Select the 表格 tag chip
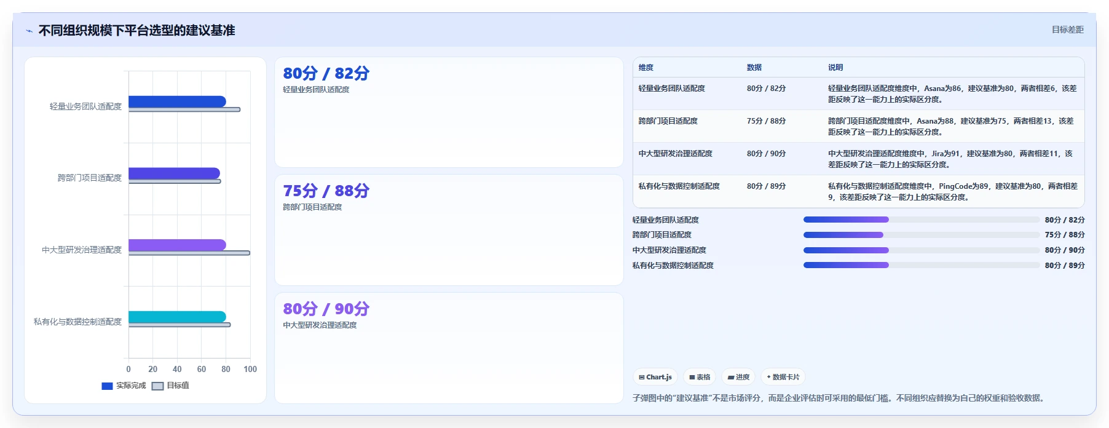This screenshot has height=428, width=1109. 700,377
